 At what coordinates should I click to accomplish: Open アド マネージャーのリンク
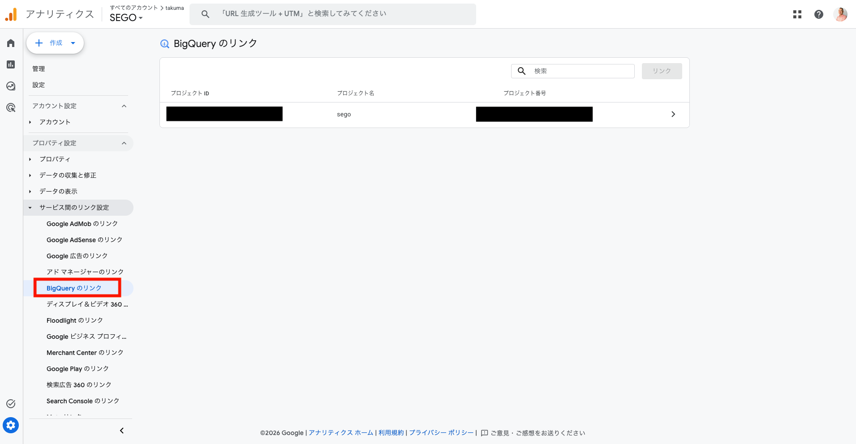tap(85, 272)
